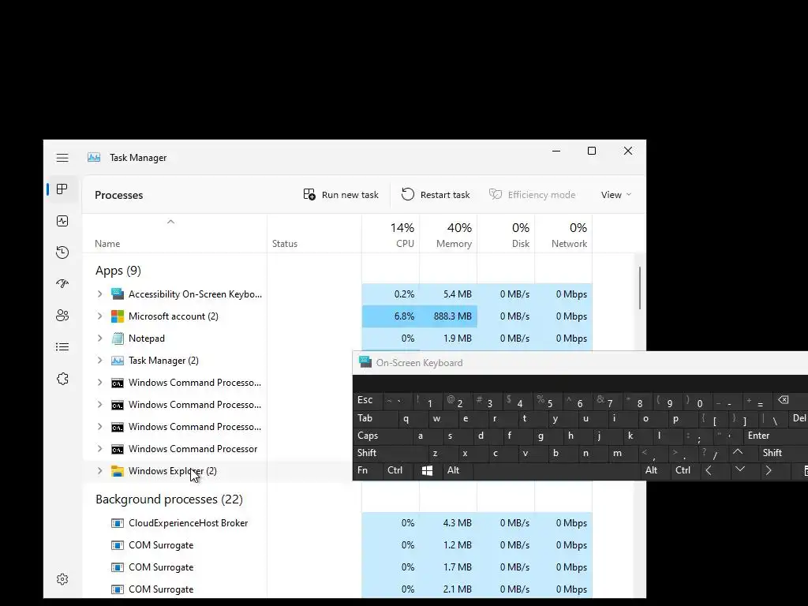Open the View dropdown menu
Image resolution: width=808 pixels, height=606 pixels.
click(x=615, y=195)
